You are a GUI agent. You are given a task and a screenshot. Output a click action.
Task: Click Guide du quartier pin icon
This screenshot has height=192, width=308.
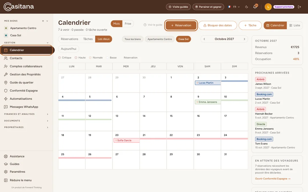point(6,82)
